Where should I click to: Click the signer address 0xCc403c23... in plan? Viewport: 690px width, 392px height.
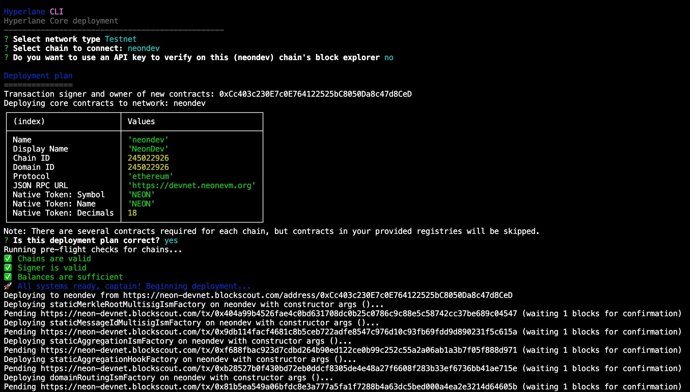coord(315,94)
